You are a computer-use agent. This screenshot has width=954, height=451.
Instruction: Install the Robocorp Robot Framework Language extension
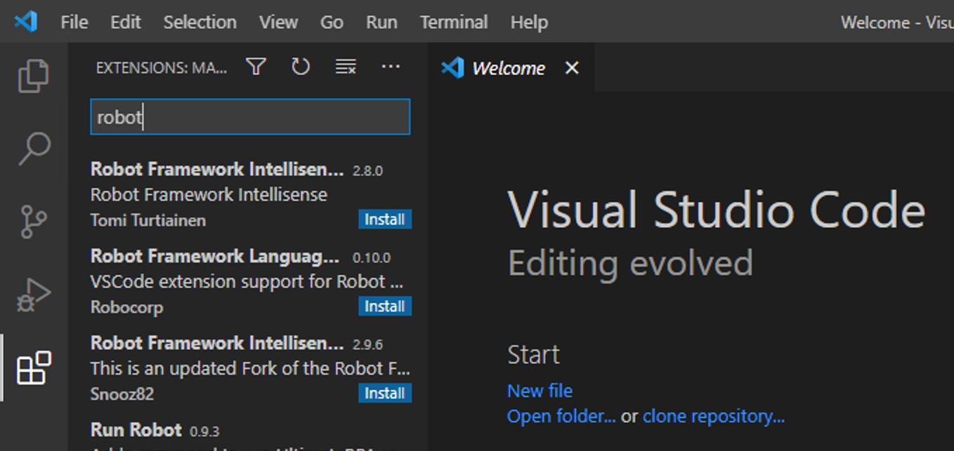click(x=384, y=307)
